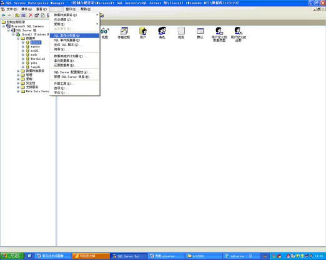Select the msdb database in tree
This screenshot has width=326, height=260.
pyautogui.click(x=34, y=55)
